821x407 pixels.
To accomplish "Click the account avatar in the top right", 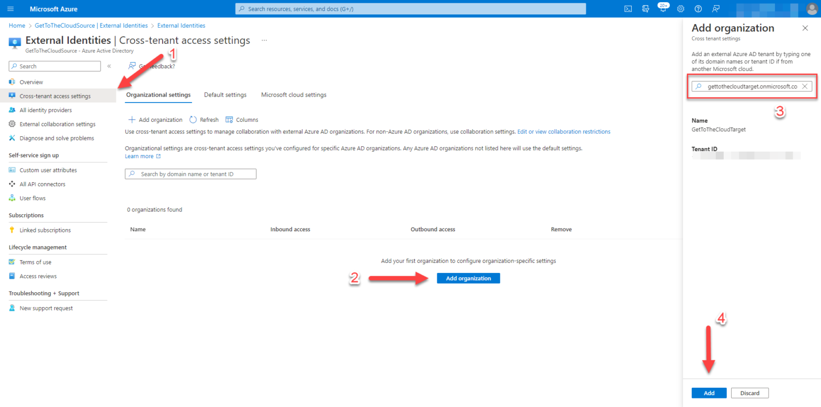I will 811,9.
